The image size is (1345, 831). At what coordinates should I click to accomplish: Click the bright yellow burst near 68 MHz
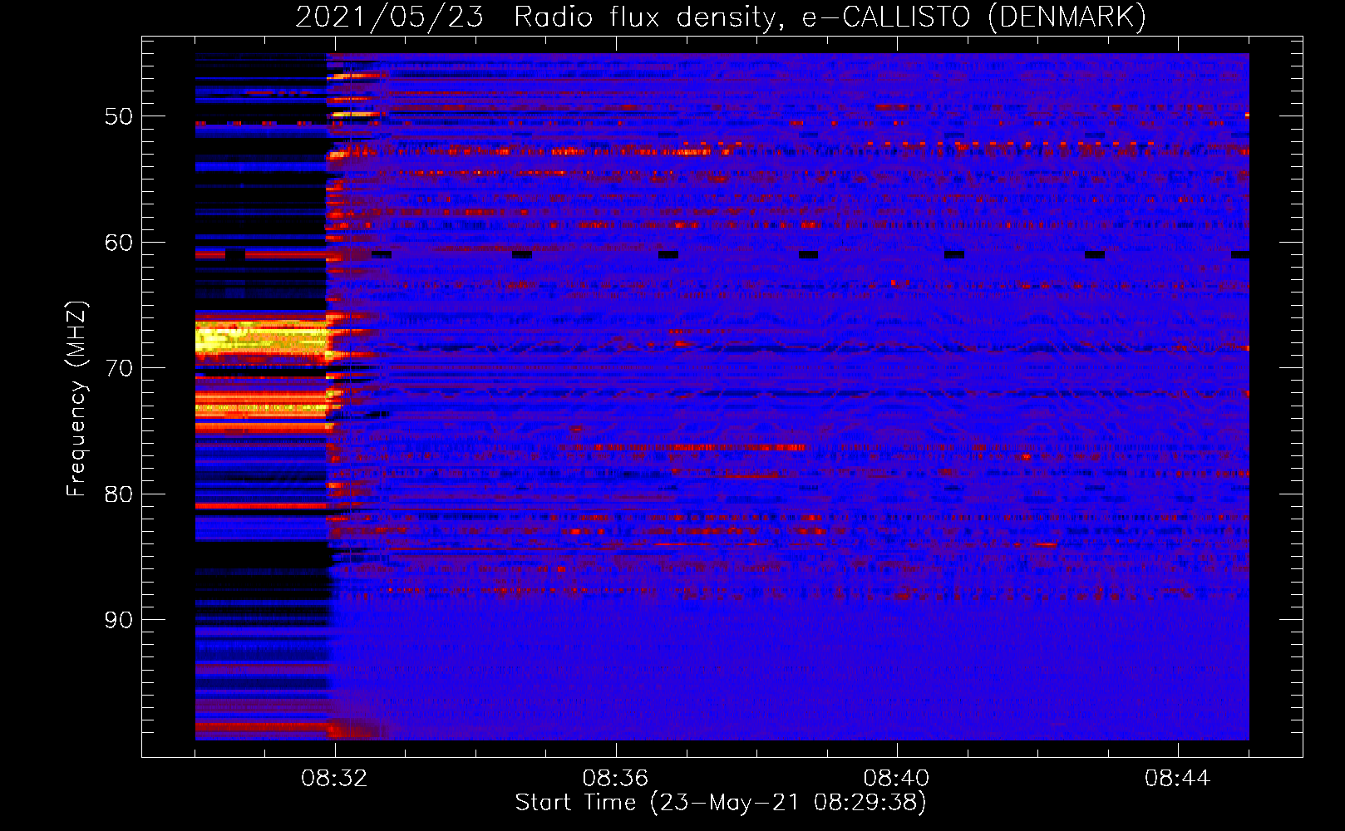tap(262, 339)
